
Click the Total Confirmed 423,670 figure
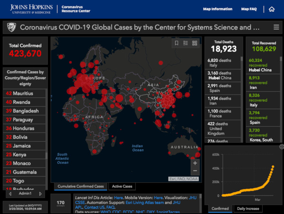[x=25, y=53]
